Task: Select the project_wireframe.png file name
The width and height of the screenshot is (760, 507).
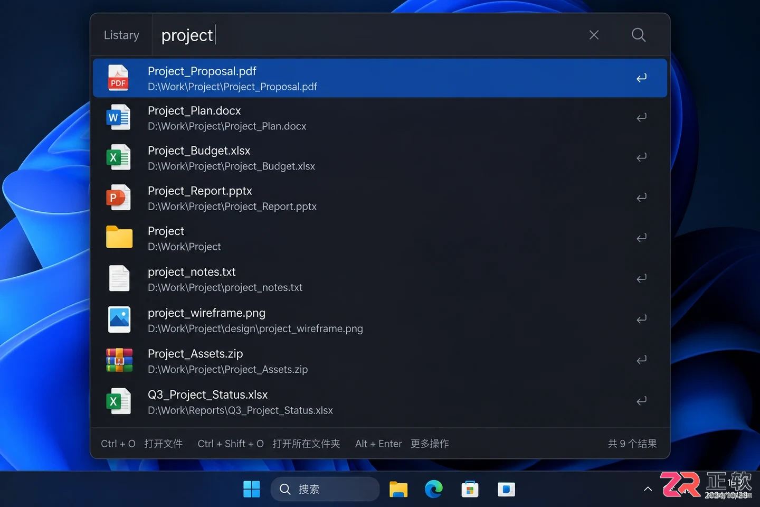Action: (x=207, y=313)
